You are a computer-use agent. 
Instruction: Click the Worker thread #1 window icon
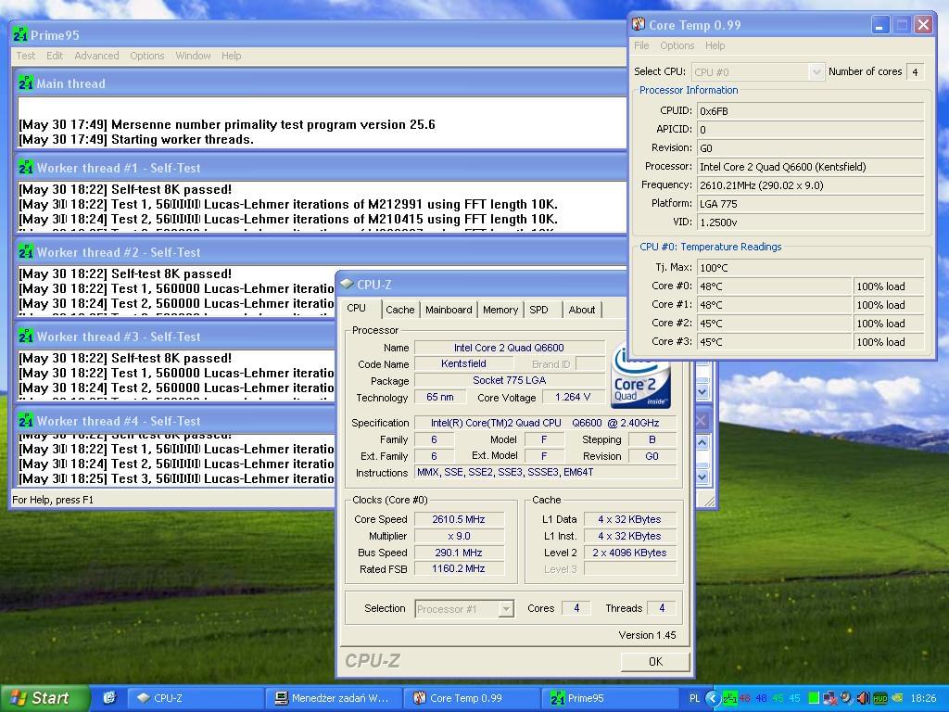25,168
